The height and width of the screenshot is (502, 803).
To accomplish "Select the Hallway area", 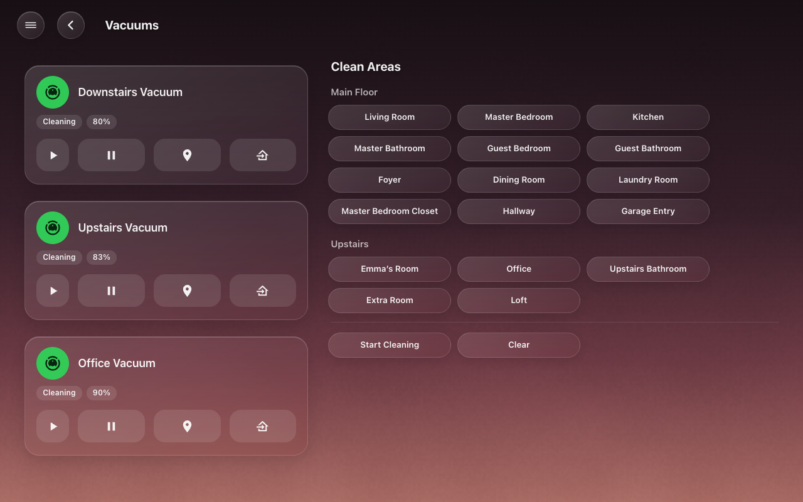I will pyautogui.click(x=519, y=211).
